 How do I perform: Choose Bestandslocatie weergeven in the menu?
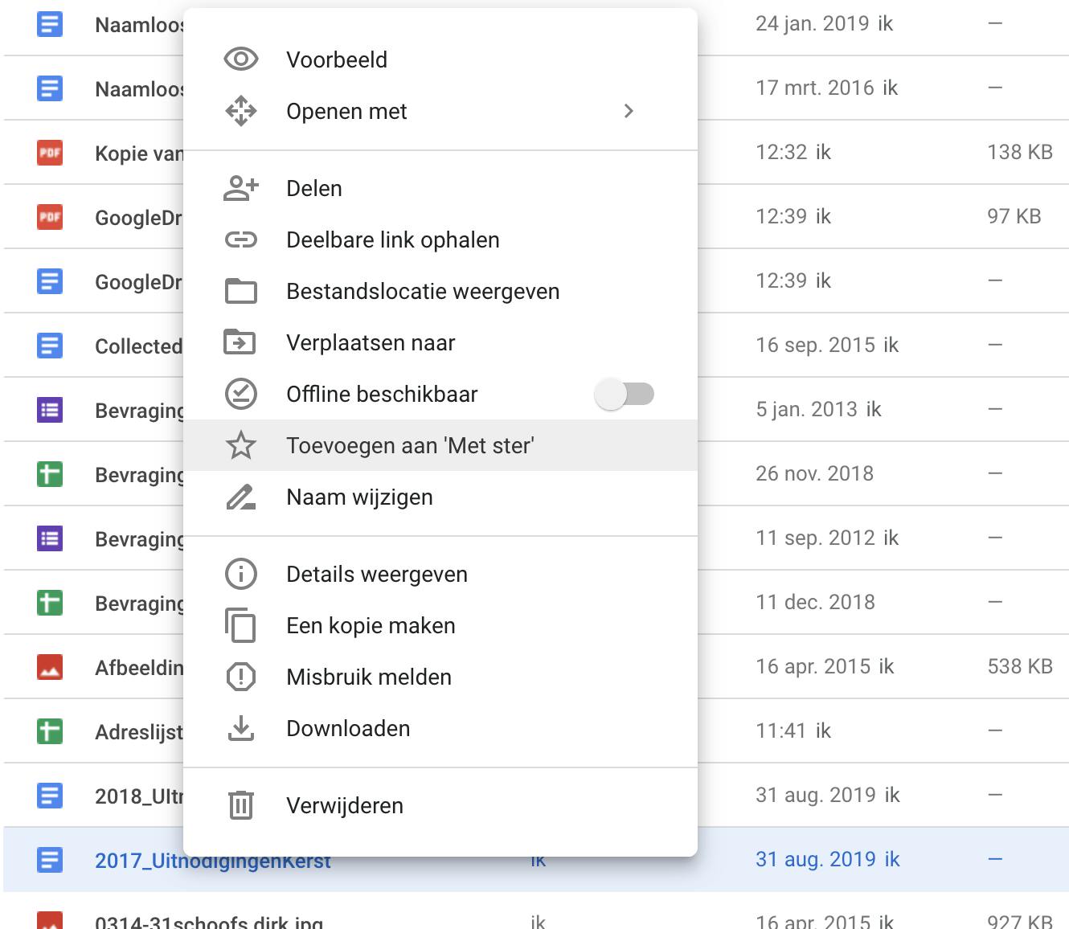423,292
